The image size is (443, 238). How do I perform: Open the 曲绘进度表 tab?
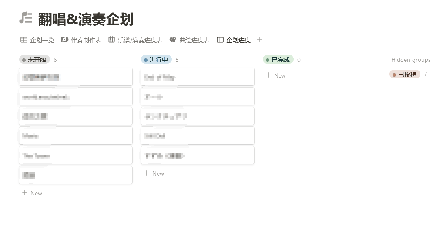click(190, 40)
